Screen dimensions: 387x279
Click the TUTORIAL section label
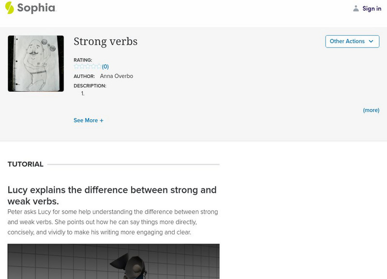[x=26, y=164]
